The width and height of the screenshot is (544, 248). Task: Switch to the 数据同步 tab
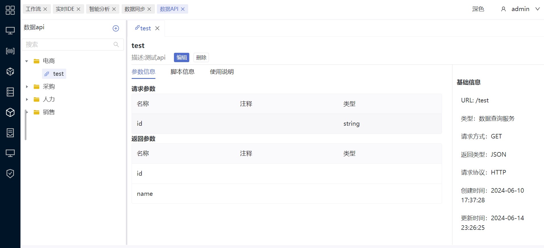(x=135, y=9)
